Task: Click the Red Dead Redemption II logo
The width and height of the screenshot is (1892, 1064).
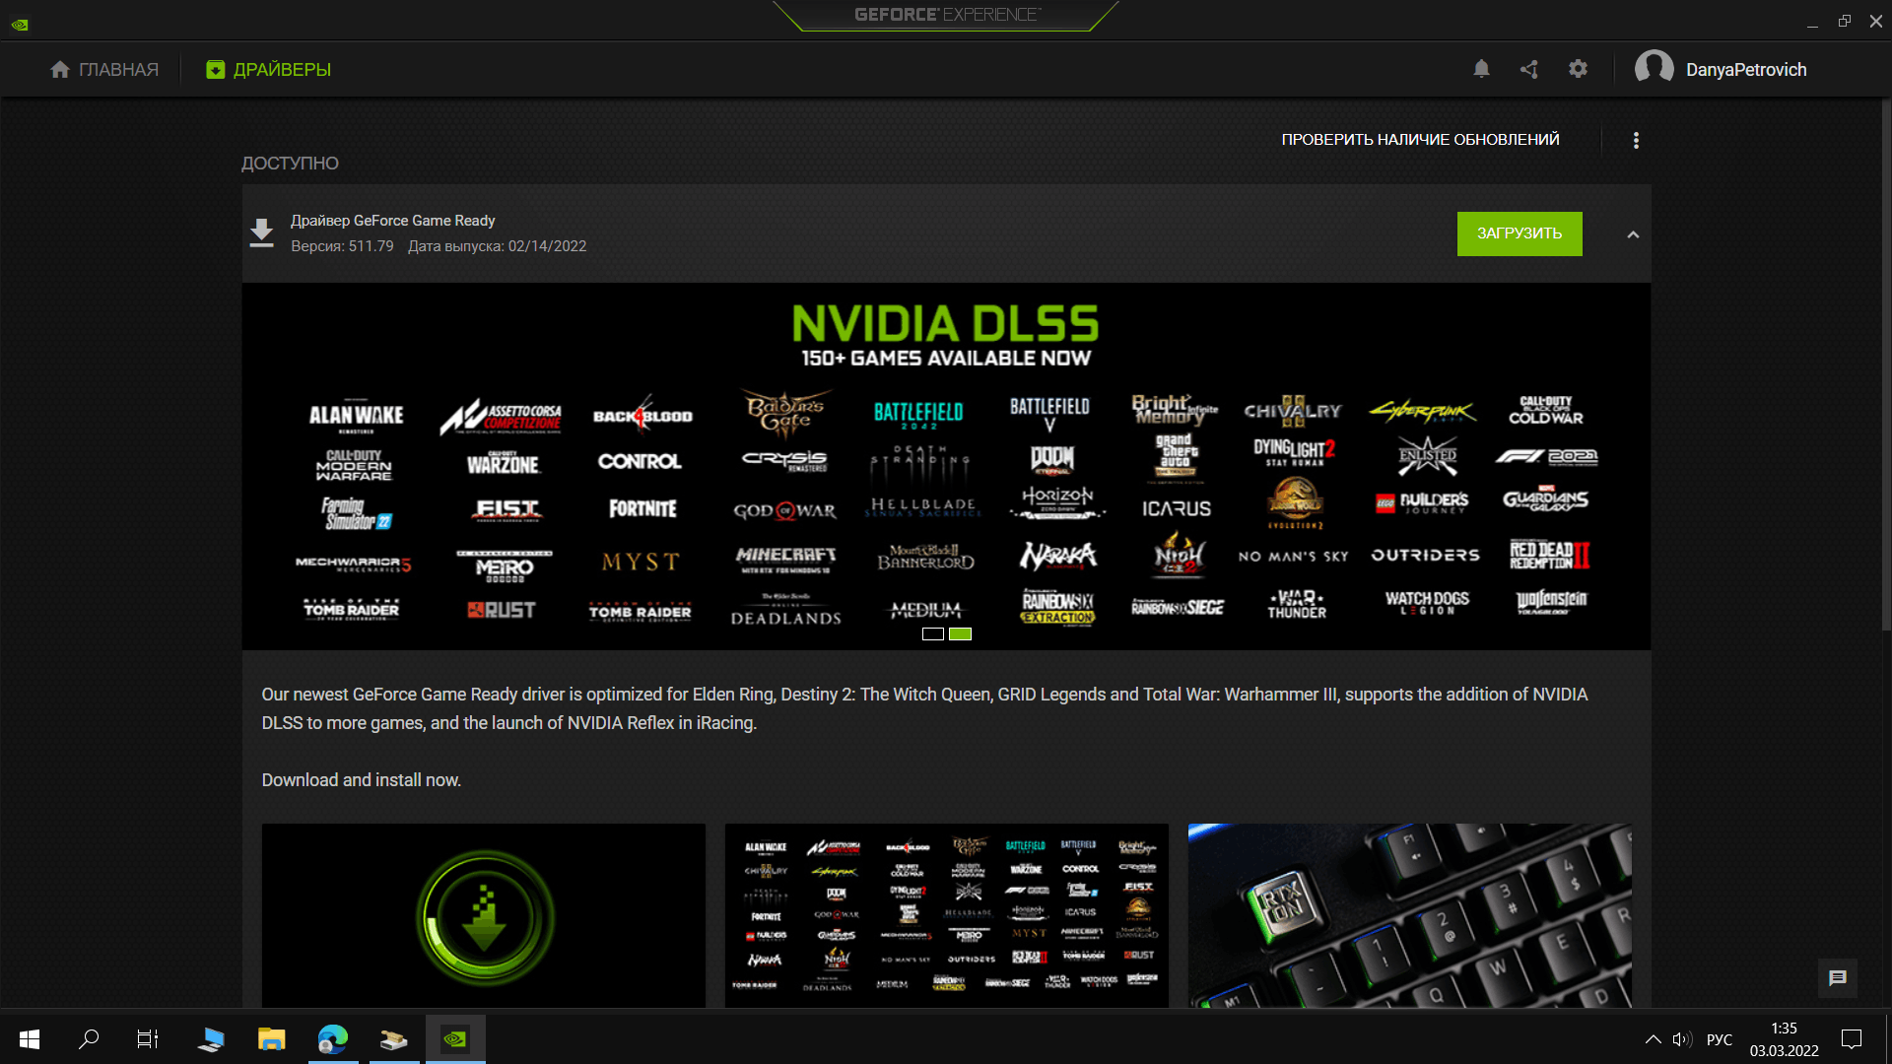Action: (1549, 555)
